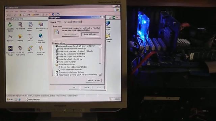Open the Speech control panel icon
This screenshot has width=216, height=121.
tap(30, 50)
